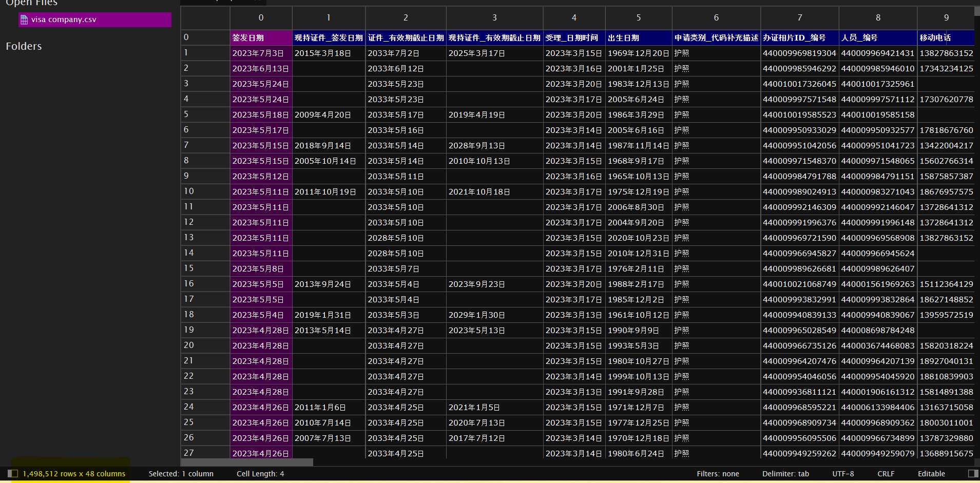
Task: Click cell 1986年3月29日 in row 5
Action: coord(639,114)
